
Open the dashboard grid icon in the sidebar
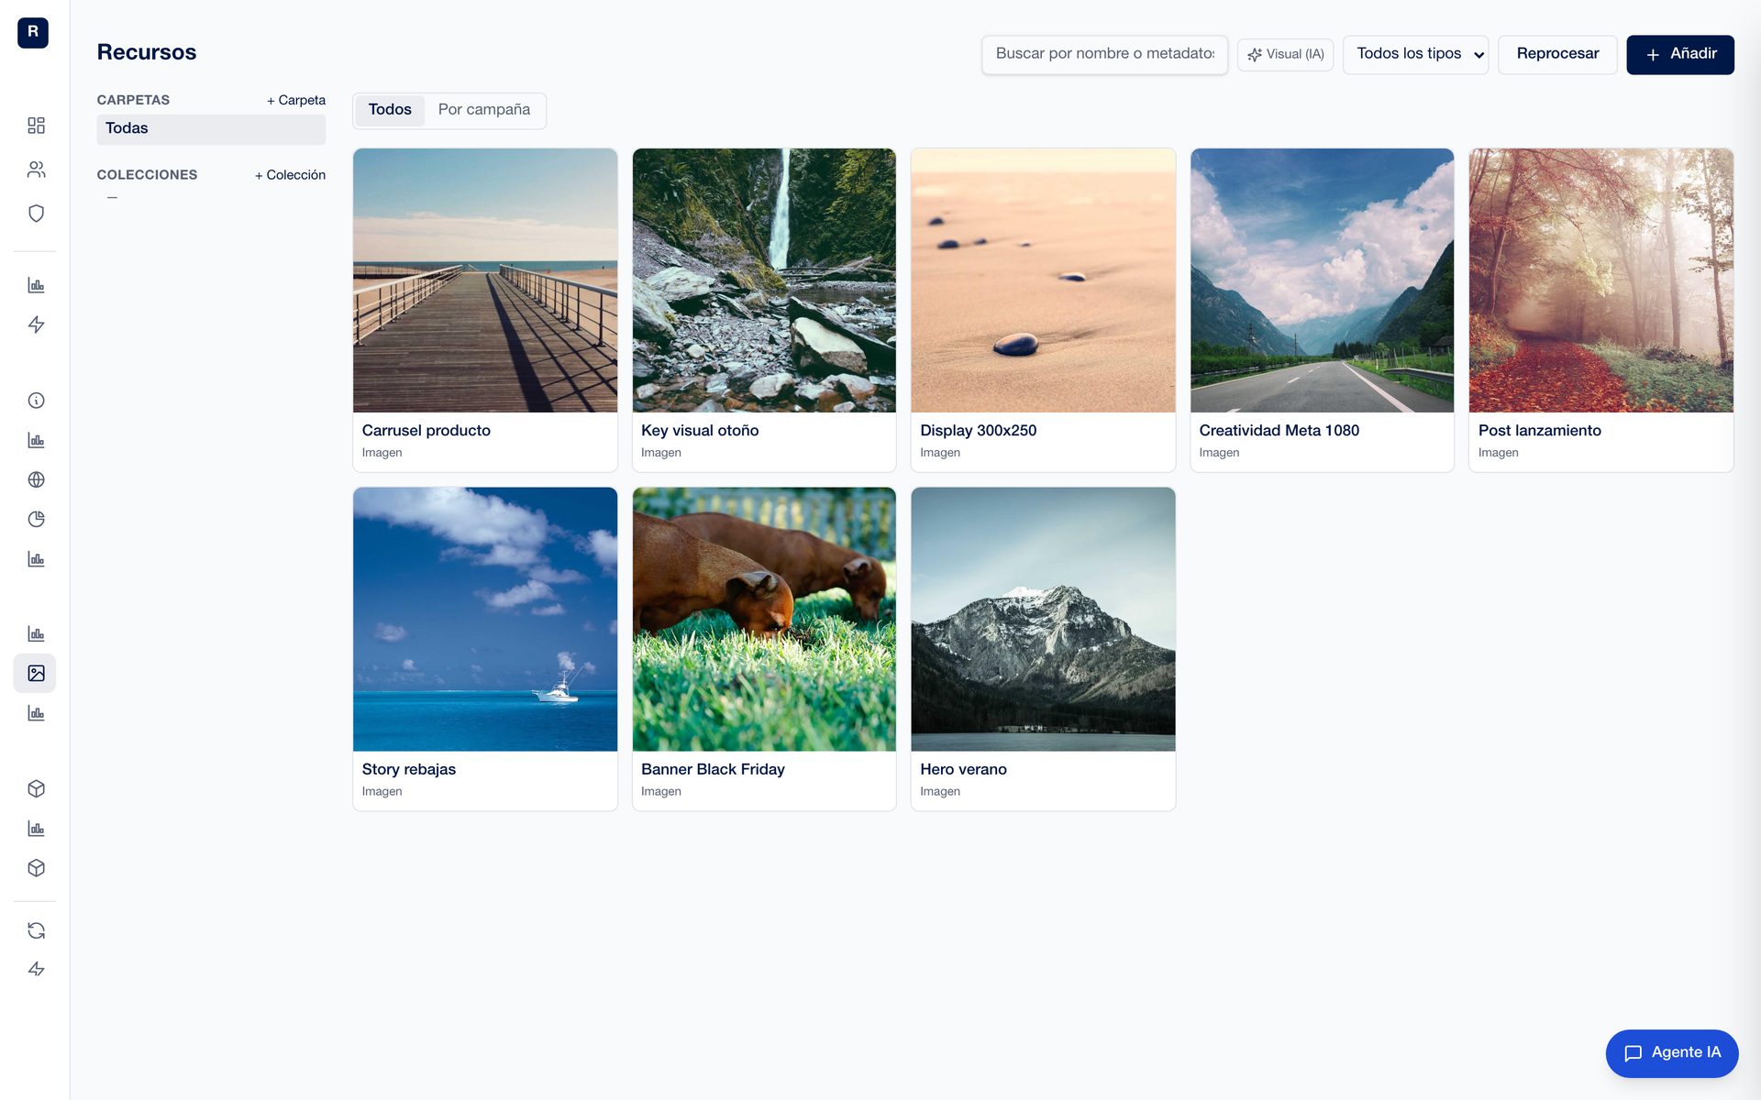(36, 126)
